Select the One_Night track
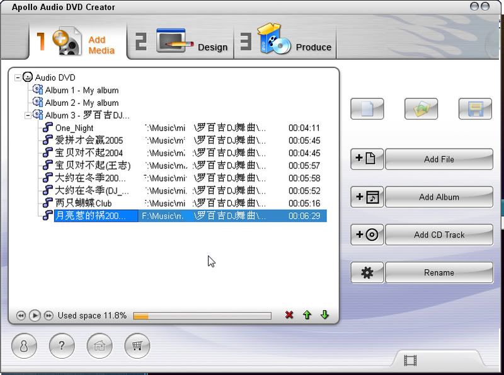 [x=74, y=128]
